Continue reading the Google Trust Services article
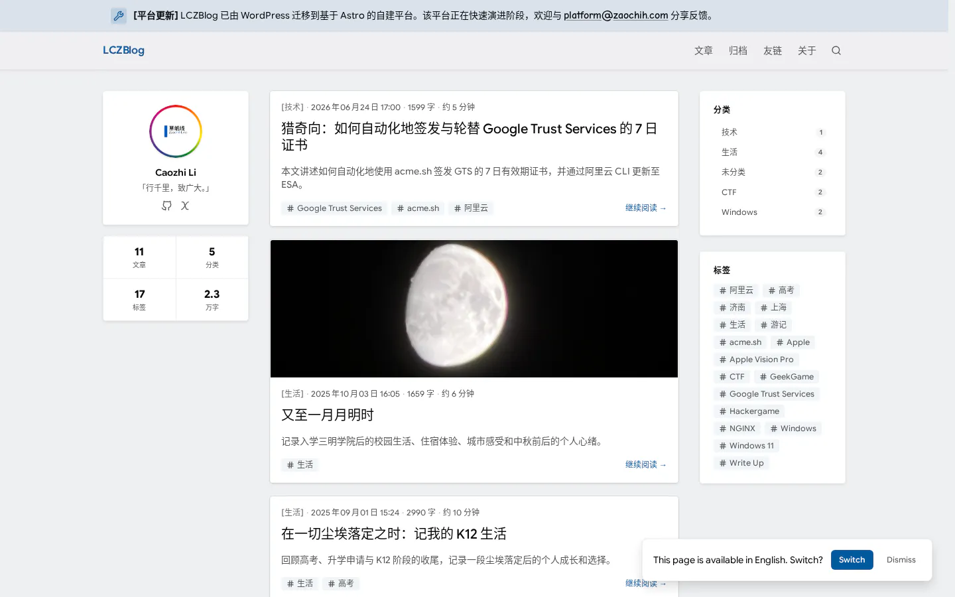This screenshot has height=597, width=955. click(646, 208)
